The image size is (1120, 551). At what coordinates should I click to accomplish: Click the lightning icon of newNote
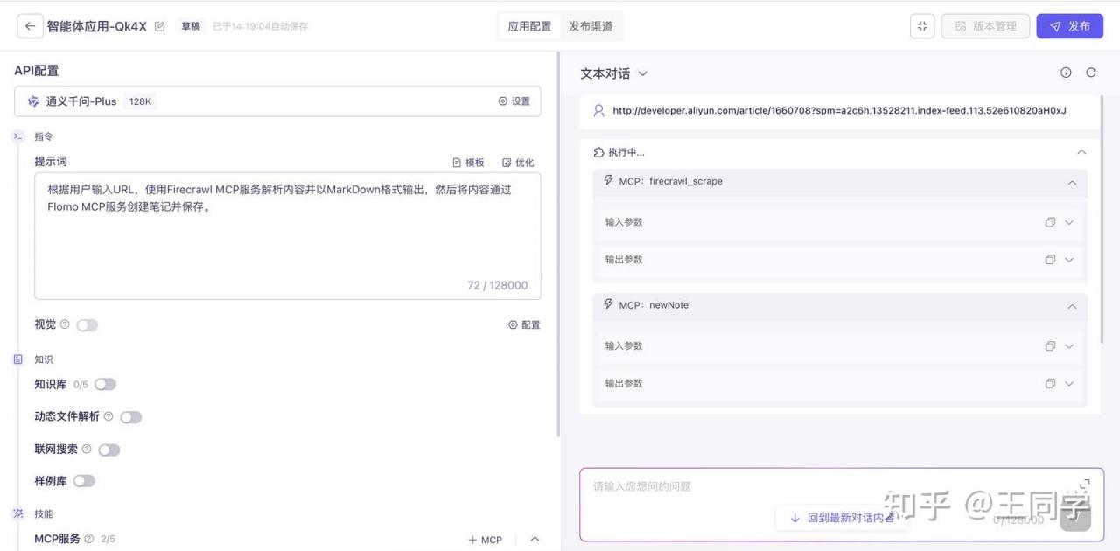(x=609, y=304)
